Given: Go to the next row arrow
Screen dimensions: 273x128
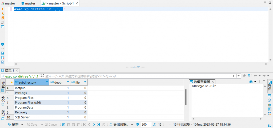Looking at the screenshot, I should (x=94, y=124).
